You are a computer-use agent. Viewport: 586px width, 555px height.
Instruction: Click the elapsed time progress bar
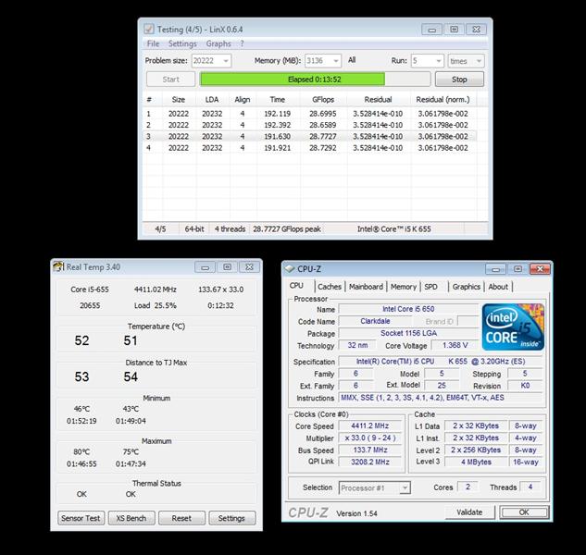(x=292, y=80)
